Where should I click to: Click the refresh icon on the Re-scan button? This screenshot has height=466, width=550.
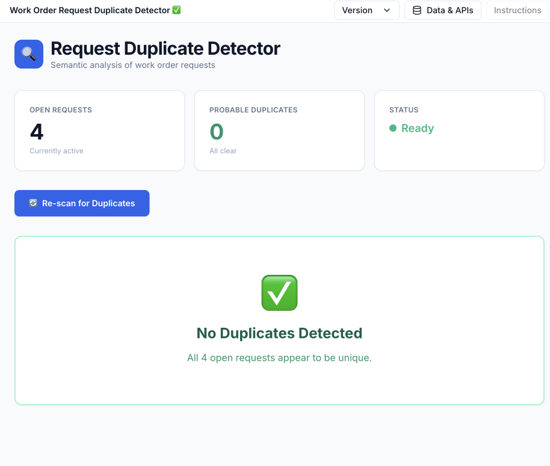pyautogui.click(x=33, y=203)
